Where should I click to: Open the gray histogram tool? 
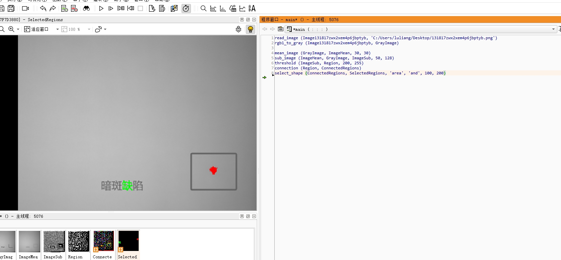coord(213,8)
